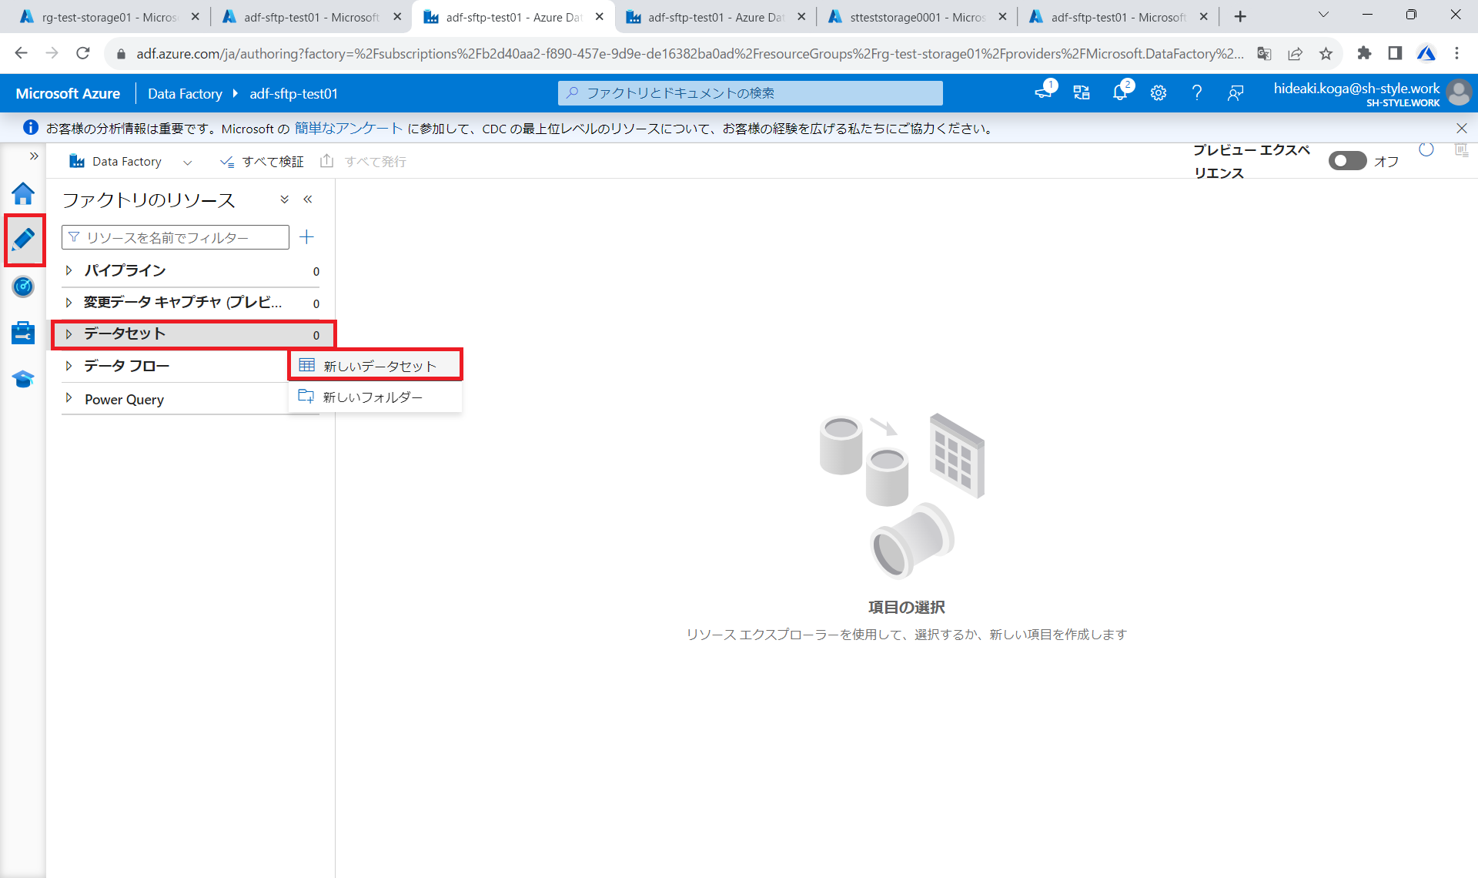The width and height of the screenshot is (1478, 878).
Task: Toggle the preview experience switch
Action: point(1346,161)
